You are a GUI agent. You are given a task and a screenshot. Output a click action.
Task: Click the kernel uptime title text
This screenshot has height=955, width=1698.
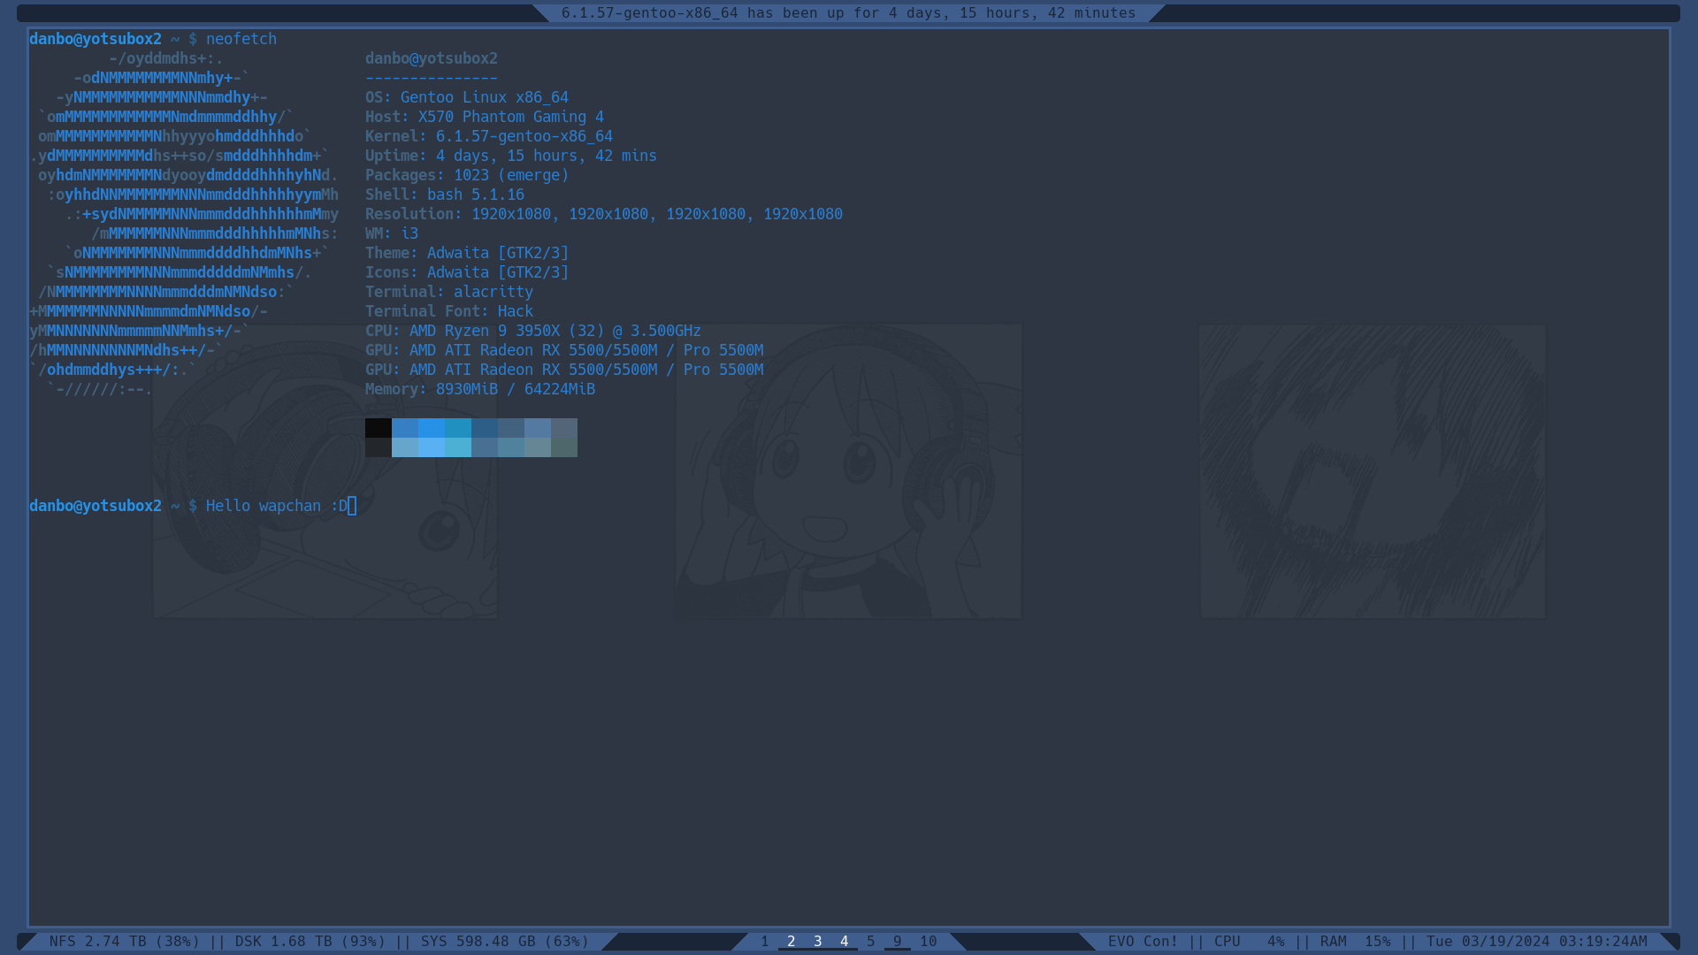coord(848,13)
